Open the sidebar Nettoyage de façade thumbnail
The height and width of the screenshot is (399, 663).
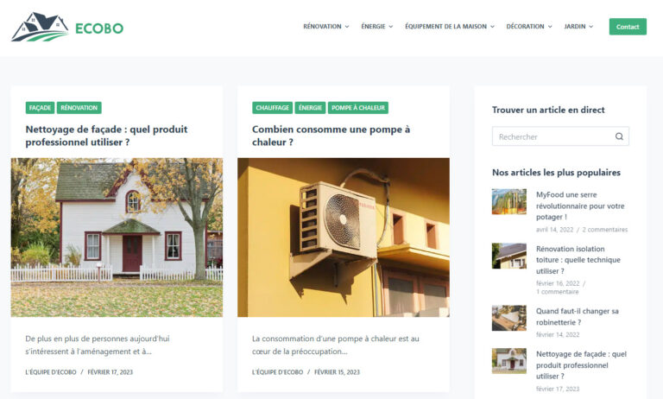pos(509,361)
